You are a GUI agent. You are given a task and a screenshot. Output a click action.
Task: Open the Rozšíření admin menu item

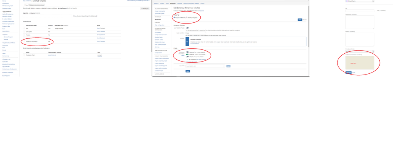point(173,3)
